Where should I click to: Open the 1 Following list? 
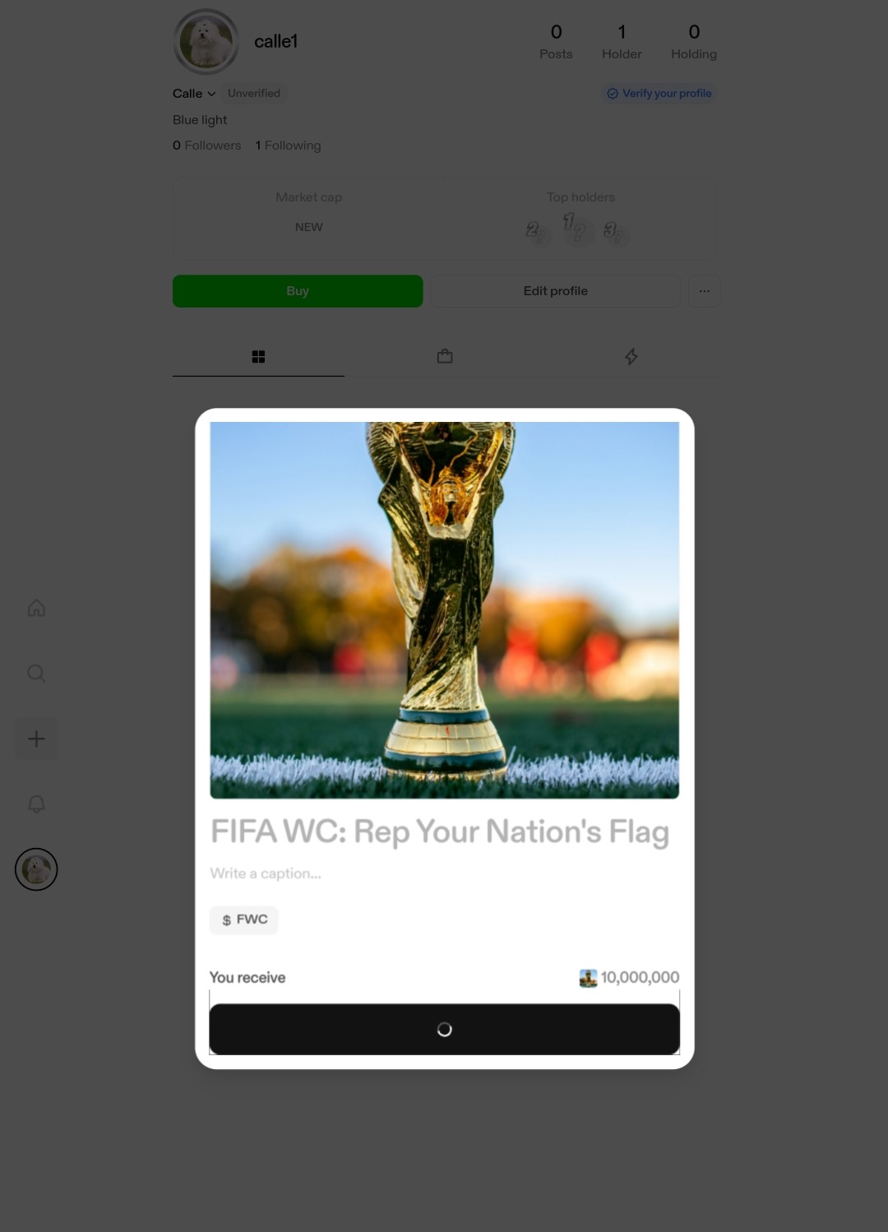288,146
